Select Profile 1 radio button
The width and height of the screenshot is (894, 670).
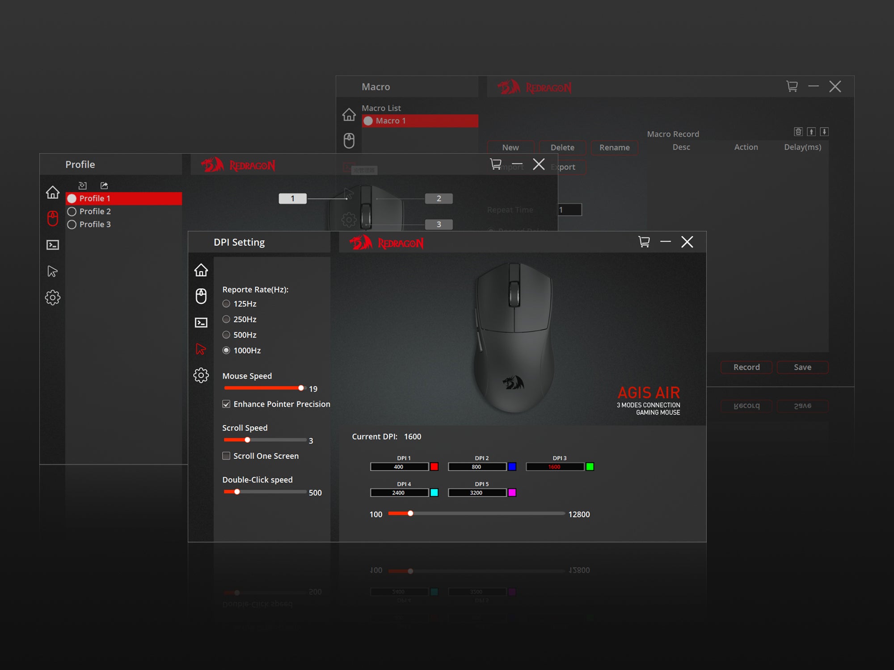click(72, 198)
